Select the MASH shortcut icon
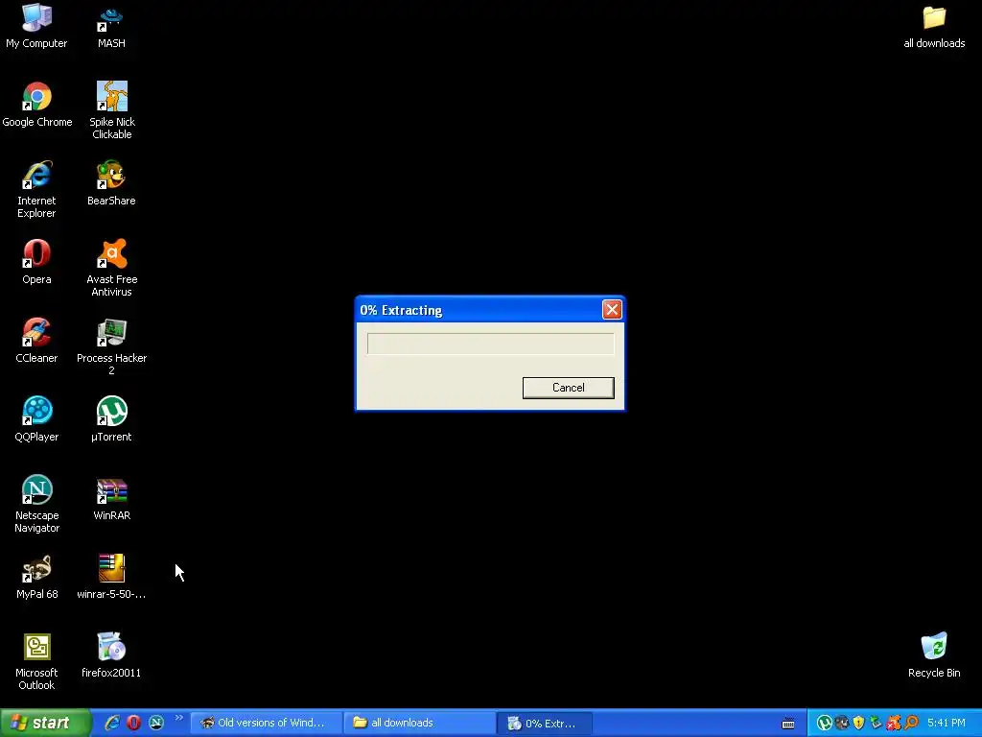Image resolution: width=982 pixels, height=737 pixels. (111, 26)
